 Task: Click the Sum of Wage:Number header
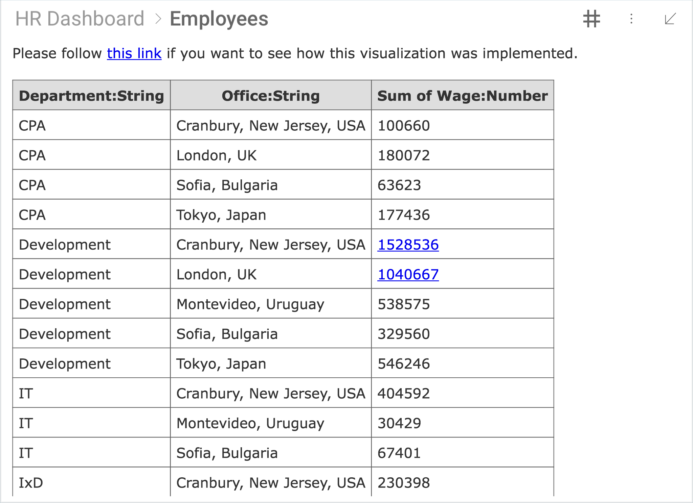(462, 96)
